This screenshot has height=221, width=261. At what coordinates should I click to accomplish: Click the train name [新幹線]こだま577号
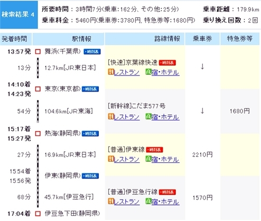point(137,106)
